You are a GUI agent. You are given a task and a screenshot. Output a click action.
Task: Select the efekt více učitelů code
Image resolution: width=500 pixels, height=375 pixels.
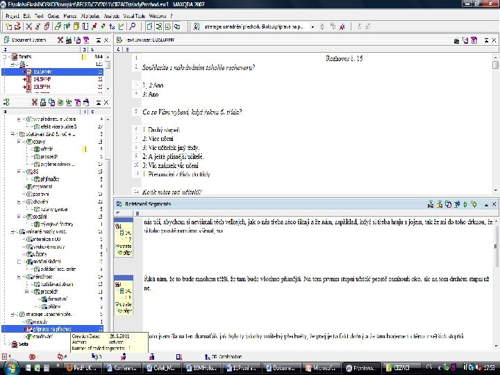click(58, 126)
